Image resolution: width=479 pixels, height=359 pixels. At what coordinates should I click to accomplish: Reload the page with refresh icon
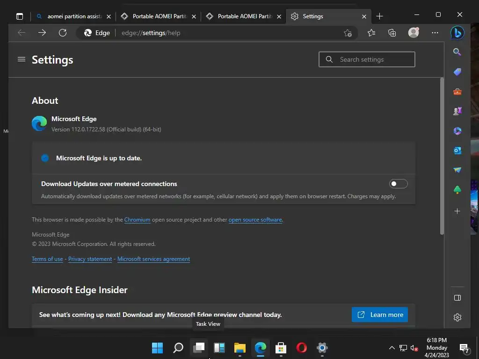(63, 33)
